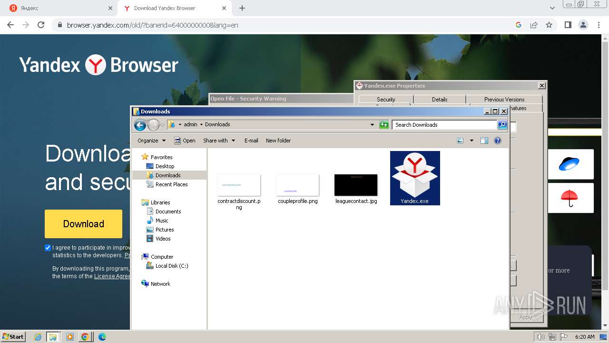Select Network in navigation pane

tap(160, 284)
